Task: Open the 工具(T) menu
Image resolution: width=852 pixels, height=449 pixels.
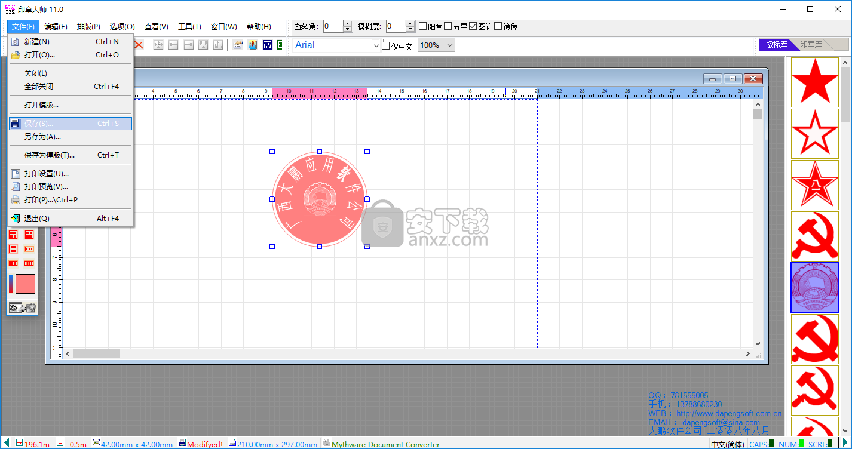Action: (189, 27)
